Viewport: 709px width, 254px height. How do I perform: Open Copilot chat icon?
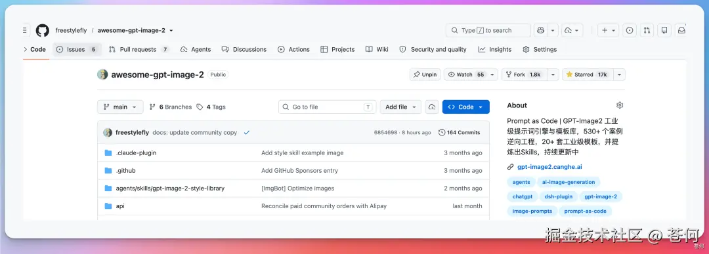click(x=540, y=30)
